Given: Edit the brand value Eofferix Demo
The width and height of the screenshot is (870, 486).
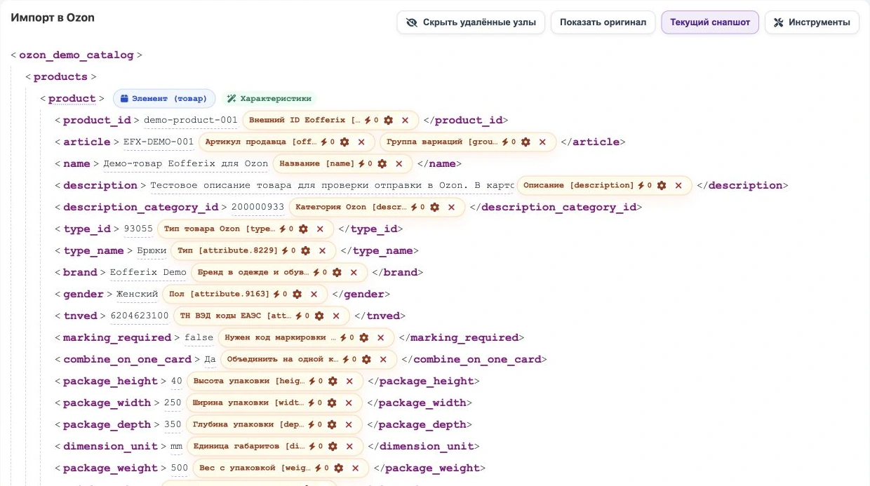Looking at the screenshot, I should pos(148,272).
